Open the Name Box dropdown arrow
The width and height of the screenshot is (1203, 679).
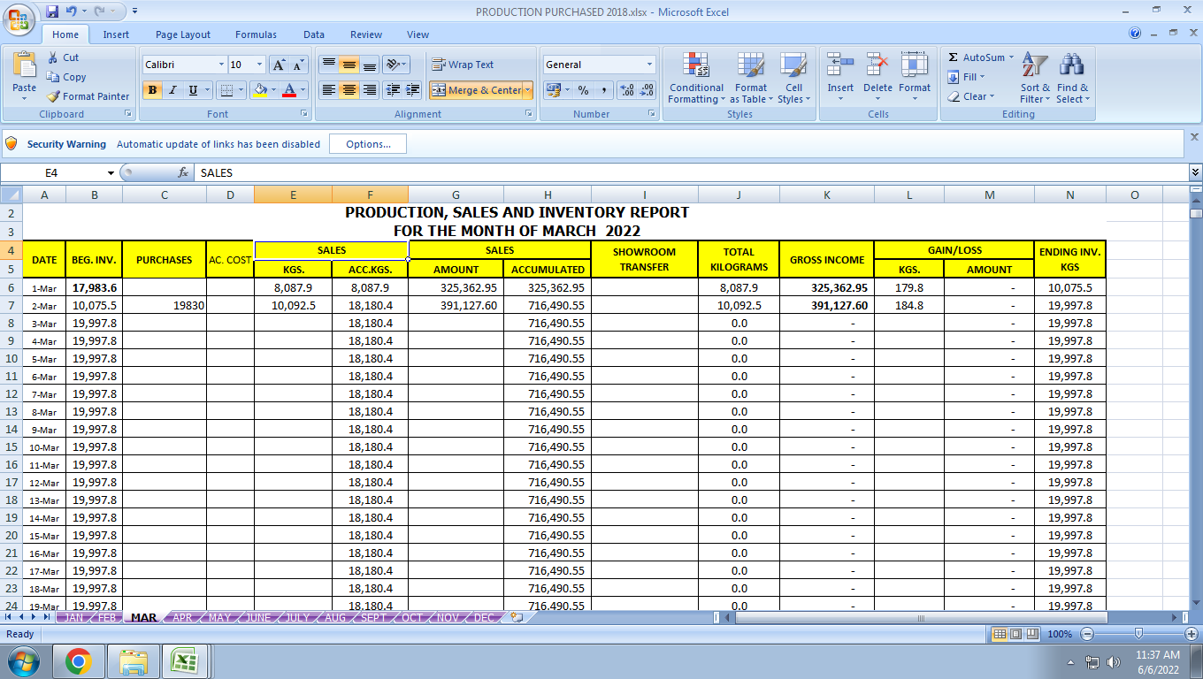[x=111, y=173]
